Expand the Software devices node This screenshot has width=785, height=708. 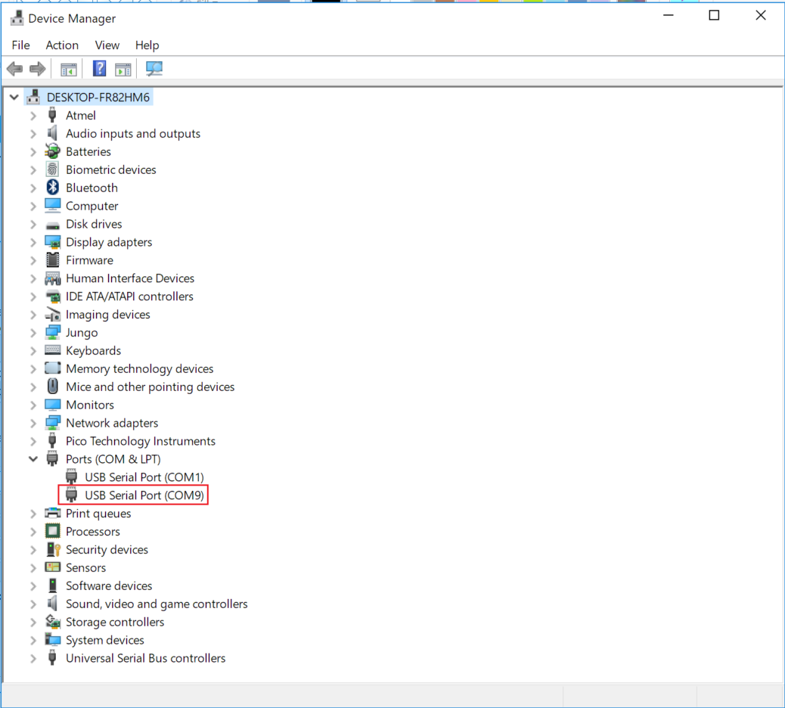(33, 585)
